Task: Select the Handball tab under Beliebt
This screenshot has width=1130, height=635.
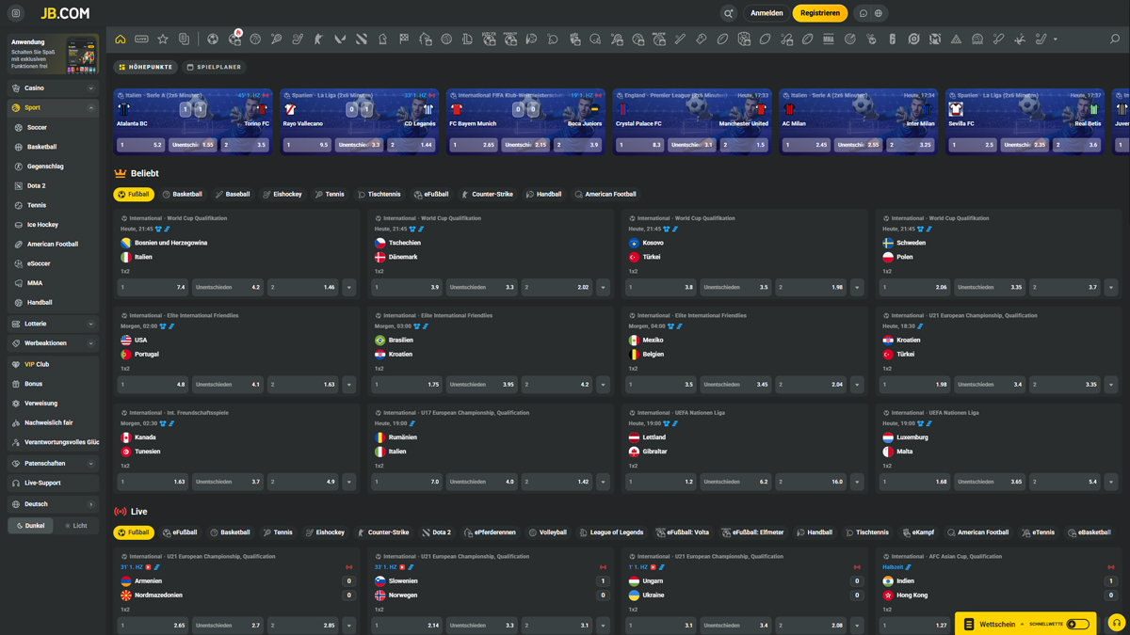Action: (542, 195)
